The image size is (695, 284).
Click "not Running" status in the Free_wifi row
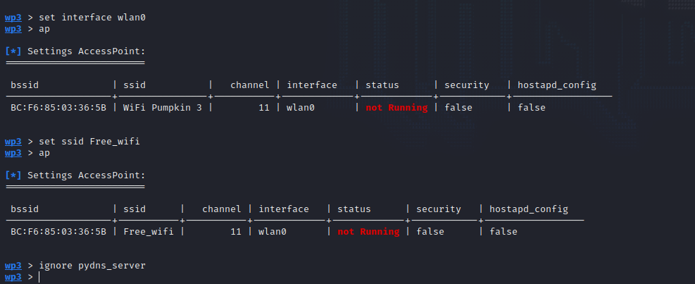point(368,232)
